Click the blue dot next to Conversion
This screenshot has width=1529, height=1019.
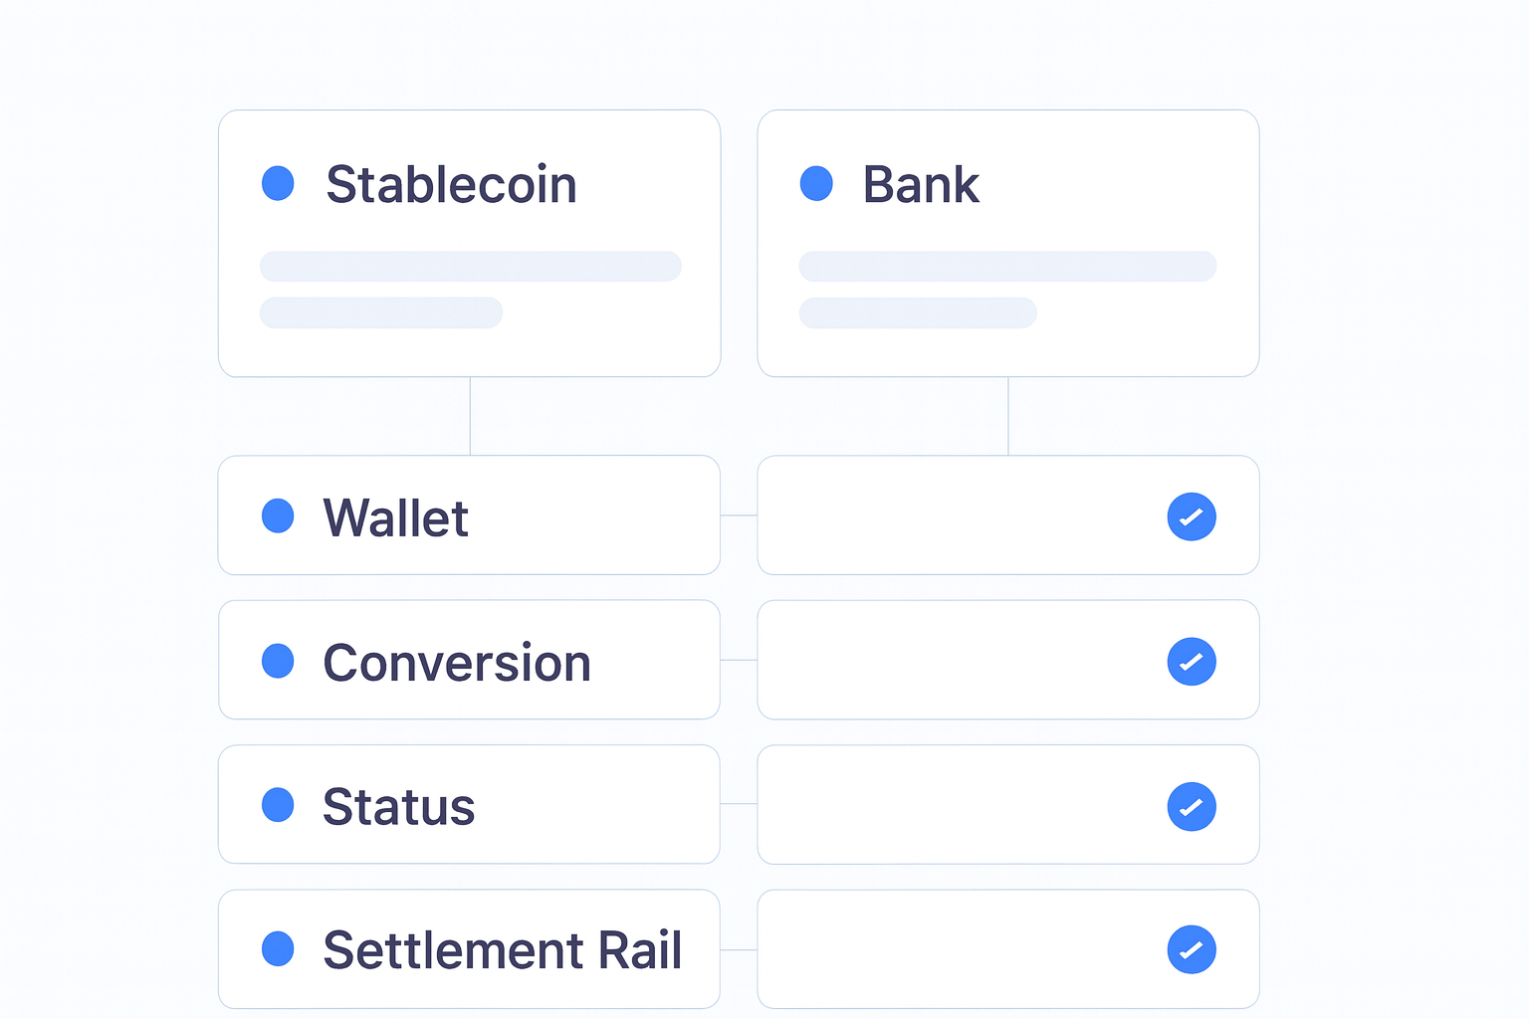coord(278,661)
